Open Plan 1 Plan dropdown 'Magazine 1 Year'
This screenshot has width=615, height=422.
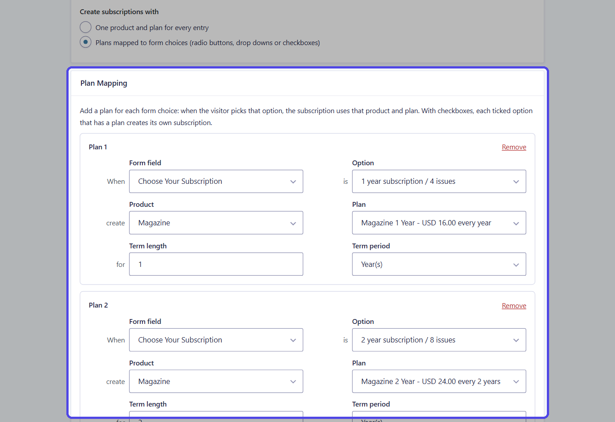pos(439,223)
